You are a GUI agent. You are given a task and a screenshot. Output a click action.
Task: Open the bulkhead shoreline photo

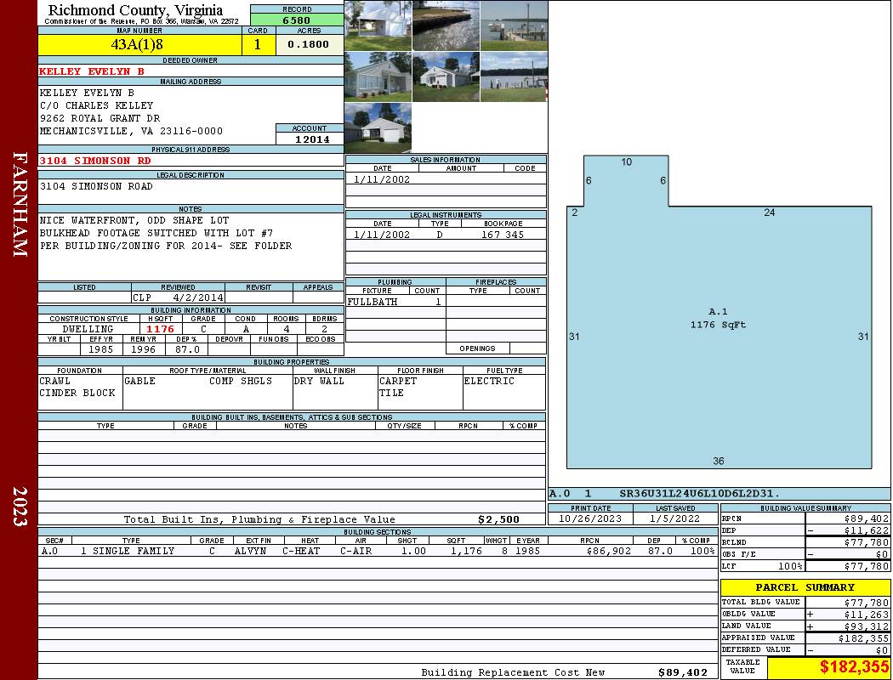point(446,25)
